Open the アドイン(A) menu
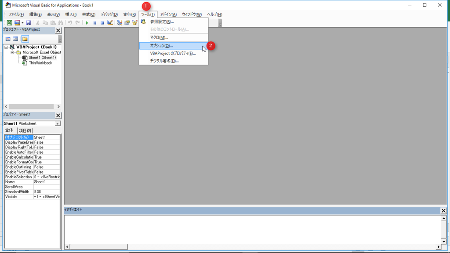 point(168,14)
